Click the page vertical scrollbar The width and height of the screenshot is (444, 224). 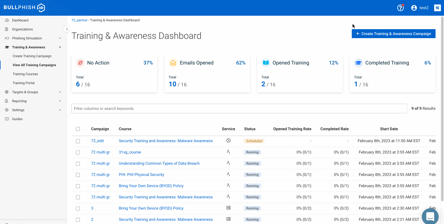(x=442, y=109)
